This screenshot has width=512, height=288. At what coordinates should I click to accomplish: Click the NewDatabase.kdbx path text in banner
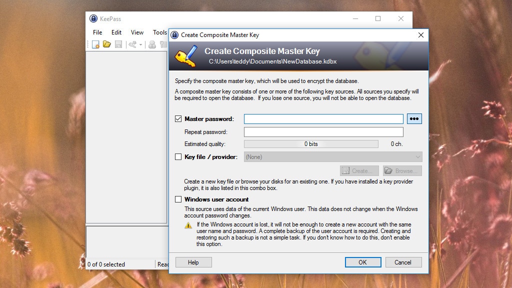point(272,61)
